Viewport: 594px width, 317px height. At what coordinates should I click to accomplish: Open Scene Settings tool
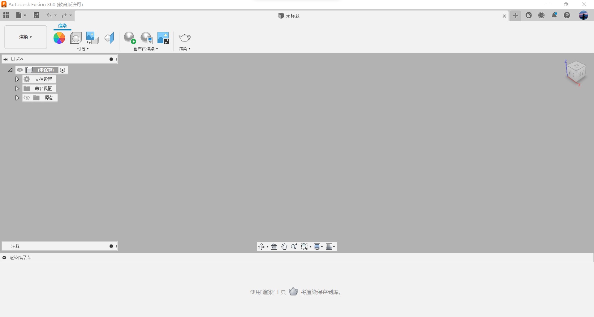[x=75, y=38]
